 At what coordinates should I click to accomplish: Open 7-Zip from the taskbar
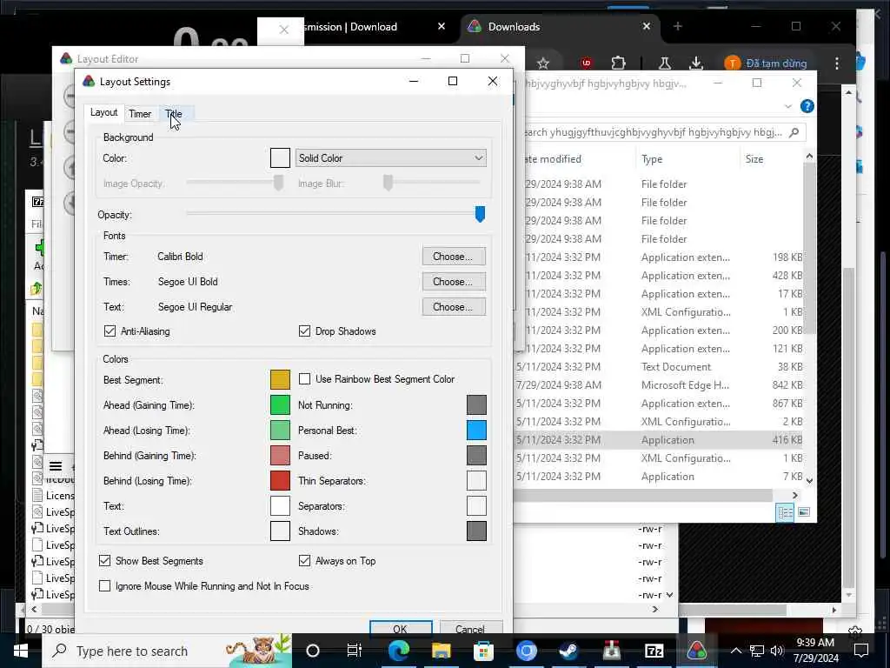point(654,651)
